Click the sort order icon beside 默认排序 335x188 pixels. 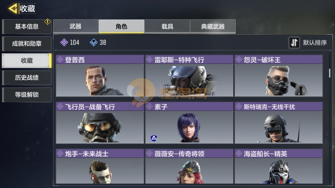[294, 43]
